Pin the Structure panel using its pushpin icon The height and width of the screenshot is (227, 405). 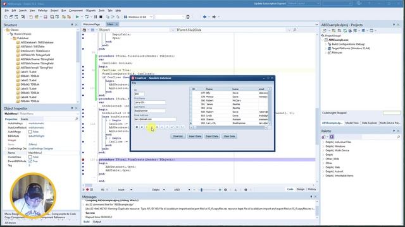point(72,25)
